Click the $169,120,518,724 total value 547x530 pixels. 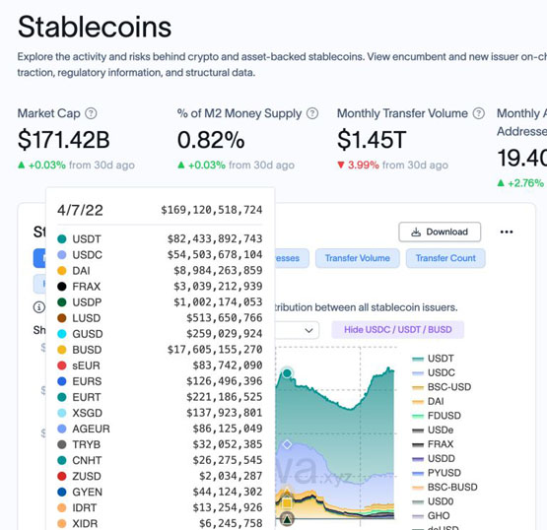[x=211, y=210]
